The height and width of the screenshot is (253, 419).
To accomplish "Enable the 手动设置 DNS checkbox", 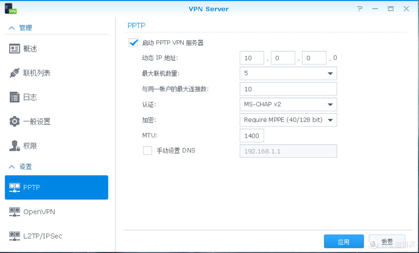I will coord(147,150).
